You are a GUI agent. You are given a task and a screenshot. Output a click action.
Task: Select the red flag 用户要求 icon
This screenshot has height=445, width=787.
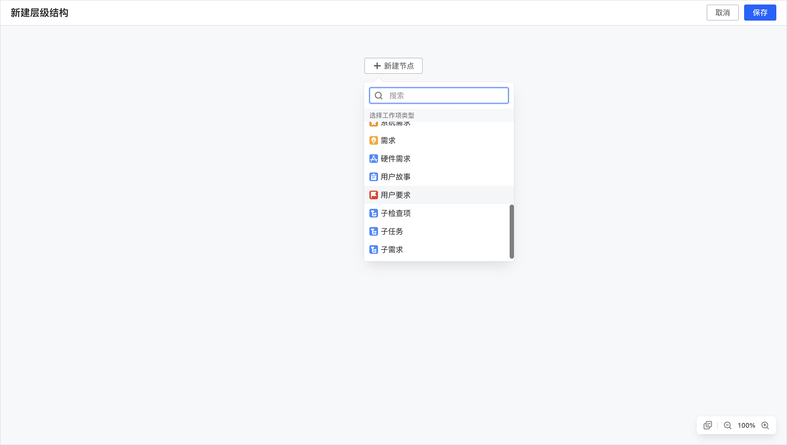(373, 195)
